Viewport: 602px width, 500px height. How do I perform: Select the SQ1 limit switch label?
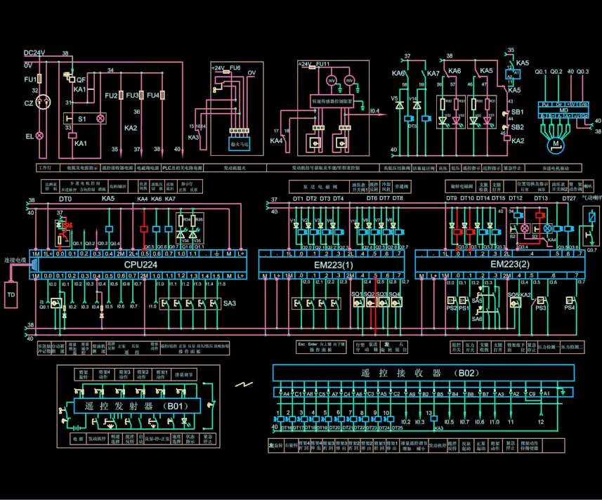(357, 294)
